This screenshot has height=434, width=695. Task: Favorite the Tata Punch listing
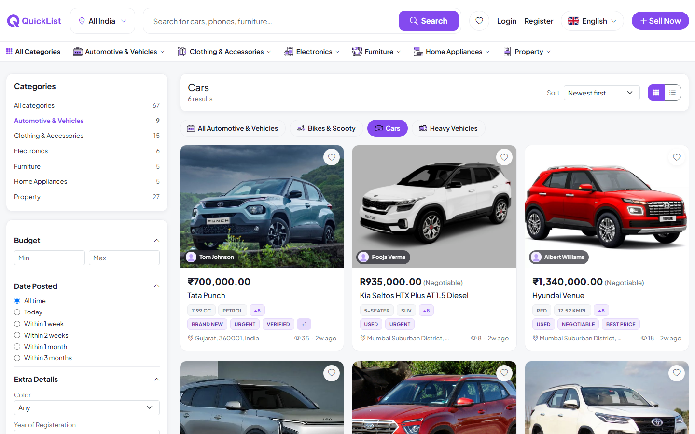[332, 157]
